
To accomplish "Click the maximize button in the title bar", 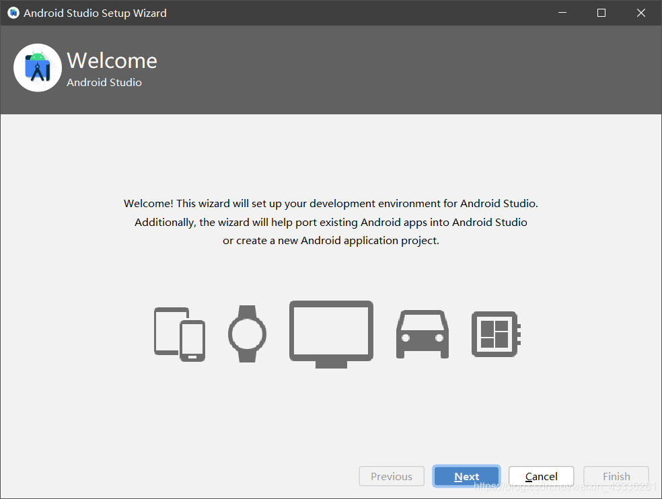I will point(601,12).
